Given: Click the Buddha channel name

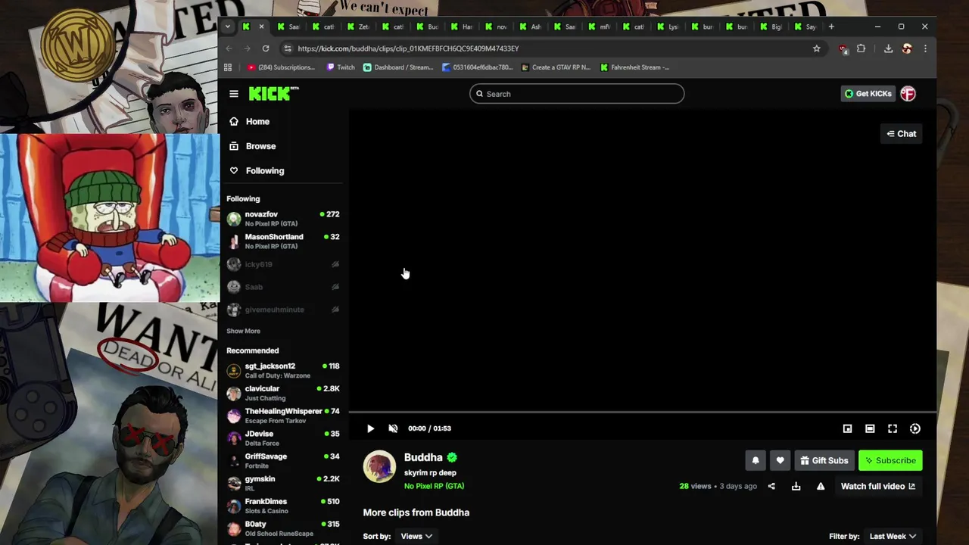Looking at the screenshot, I should pos(423,457).
